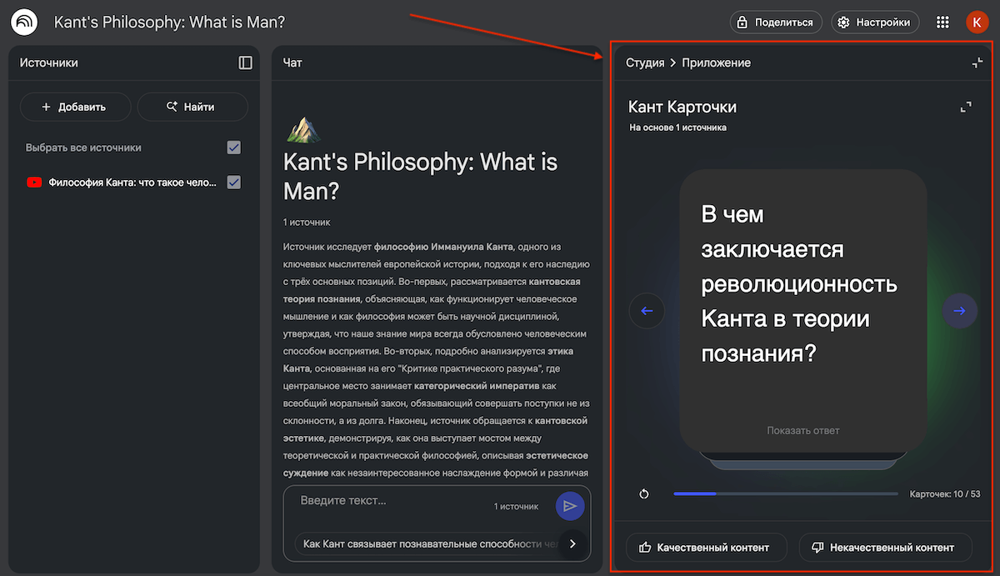Show more suggested questions
Screen dimensions: 1000x576
point(572,543)
